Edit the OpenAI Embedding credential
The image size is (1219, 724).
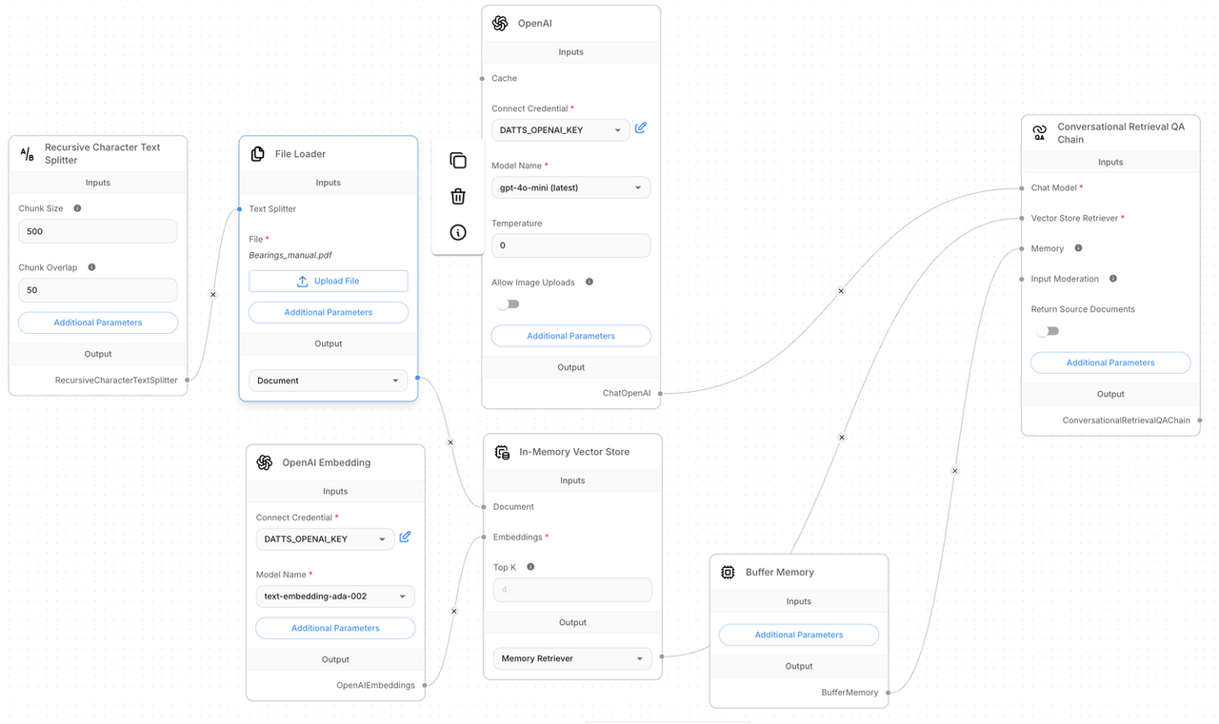click(405, 537)
